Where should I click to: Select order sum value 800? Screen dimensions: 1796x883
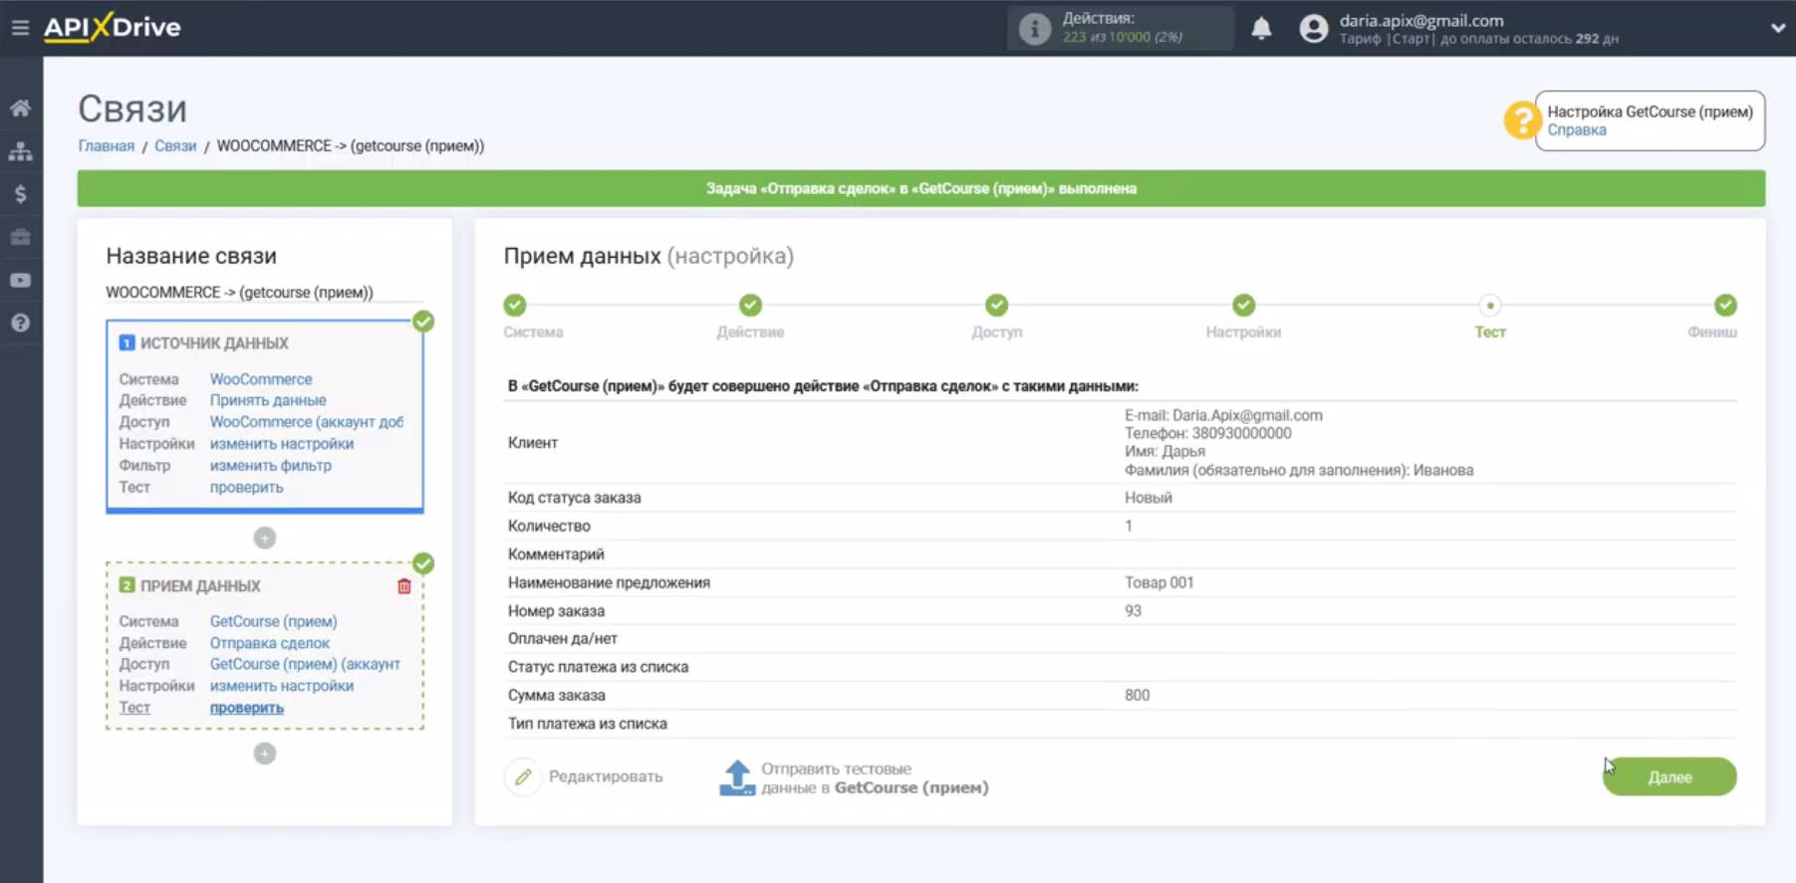[1137, 696]
